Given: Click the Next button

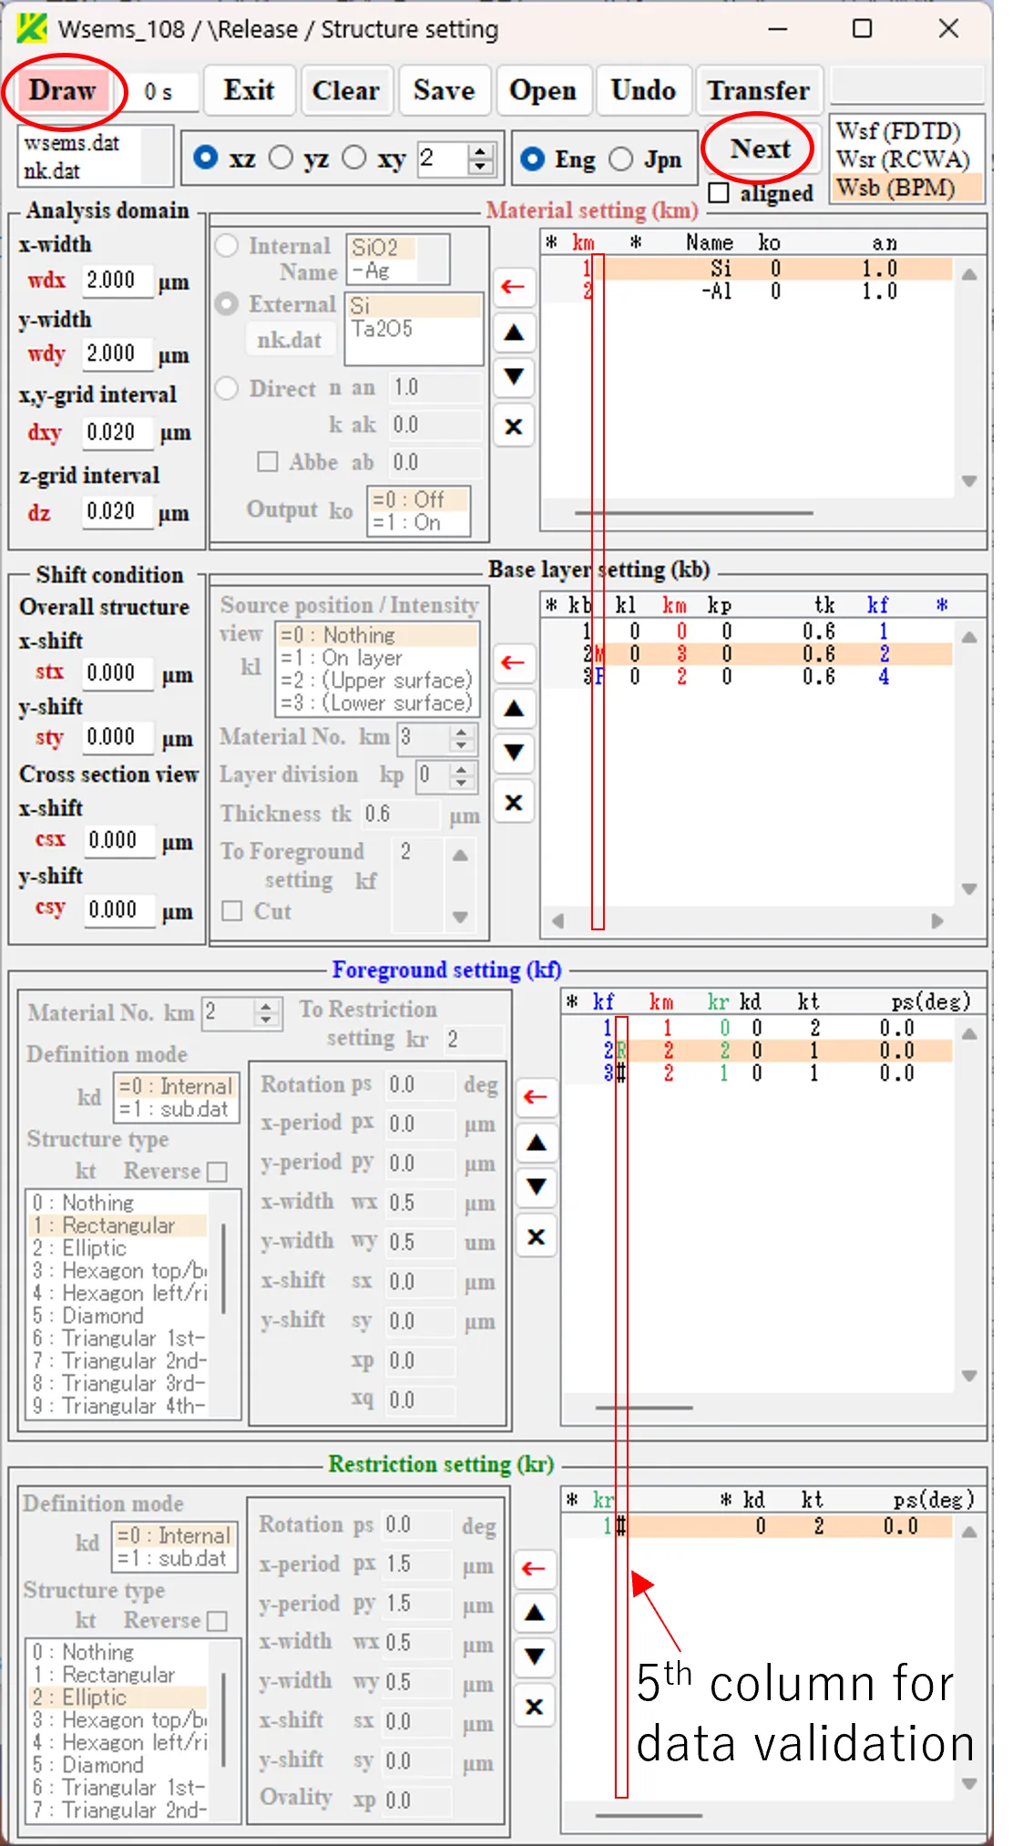Looking at the screenshot, I should [x=760, y=149].
